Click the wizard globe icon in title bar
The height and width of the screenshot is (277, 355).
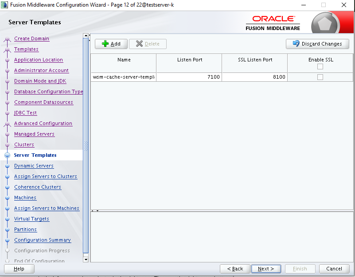pos(4,5)
